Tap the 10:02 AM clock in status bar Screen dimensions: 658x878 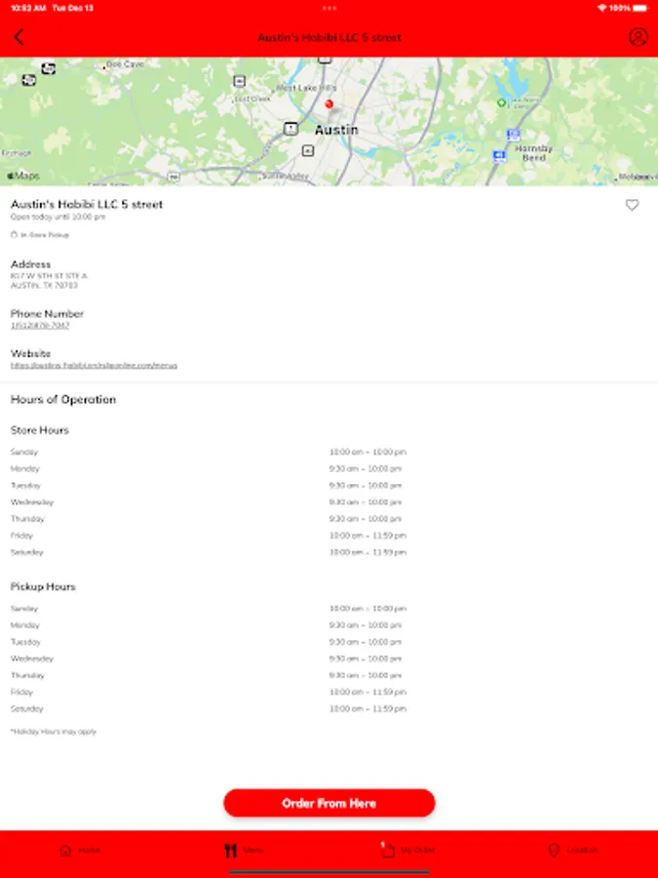pos(28,8)
